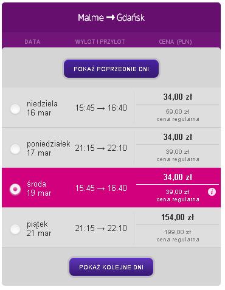
Task: Click the 34,00 zł price for niedziela
Action: tap(178, 97)
